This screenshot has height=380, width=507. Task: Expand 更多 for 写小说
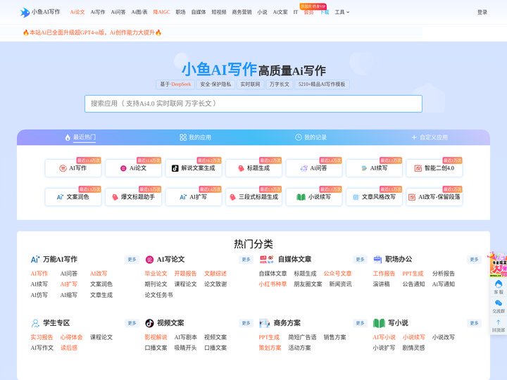pos(475,323)
